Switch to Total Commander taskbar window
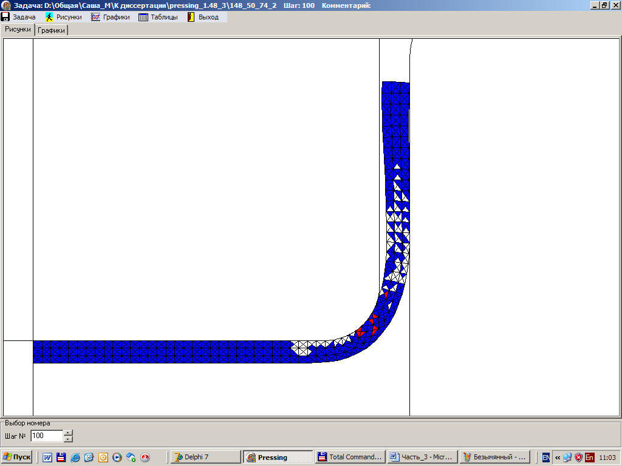 pos(350,457)
